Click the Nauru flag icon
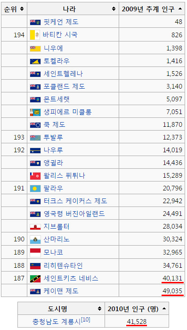Screen dimensions: 187x330 (x=35, y=150)
